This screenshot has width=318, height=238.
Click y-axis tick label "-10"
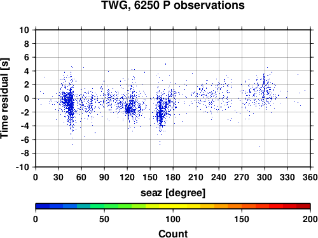pos(23,167)
